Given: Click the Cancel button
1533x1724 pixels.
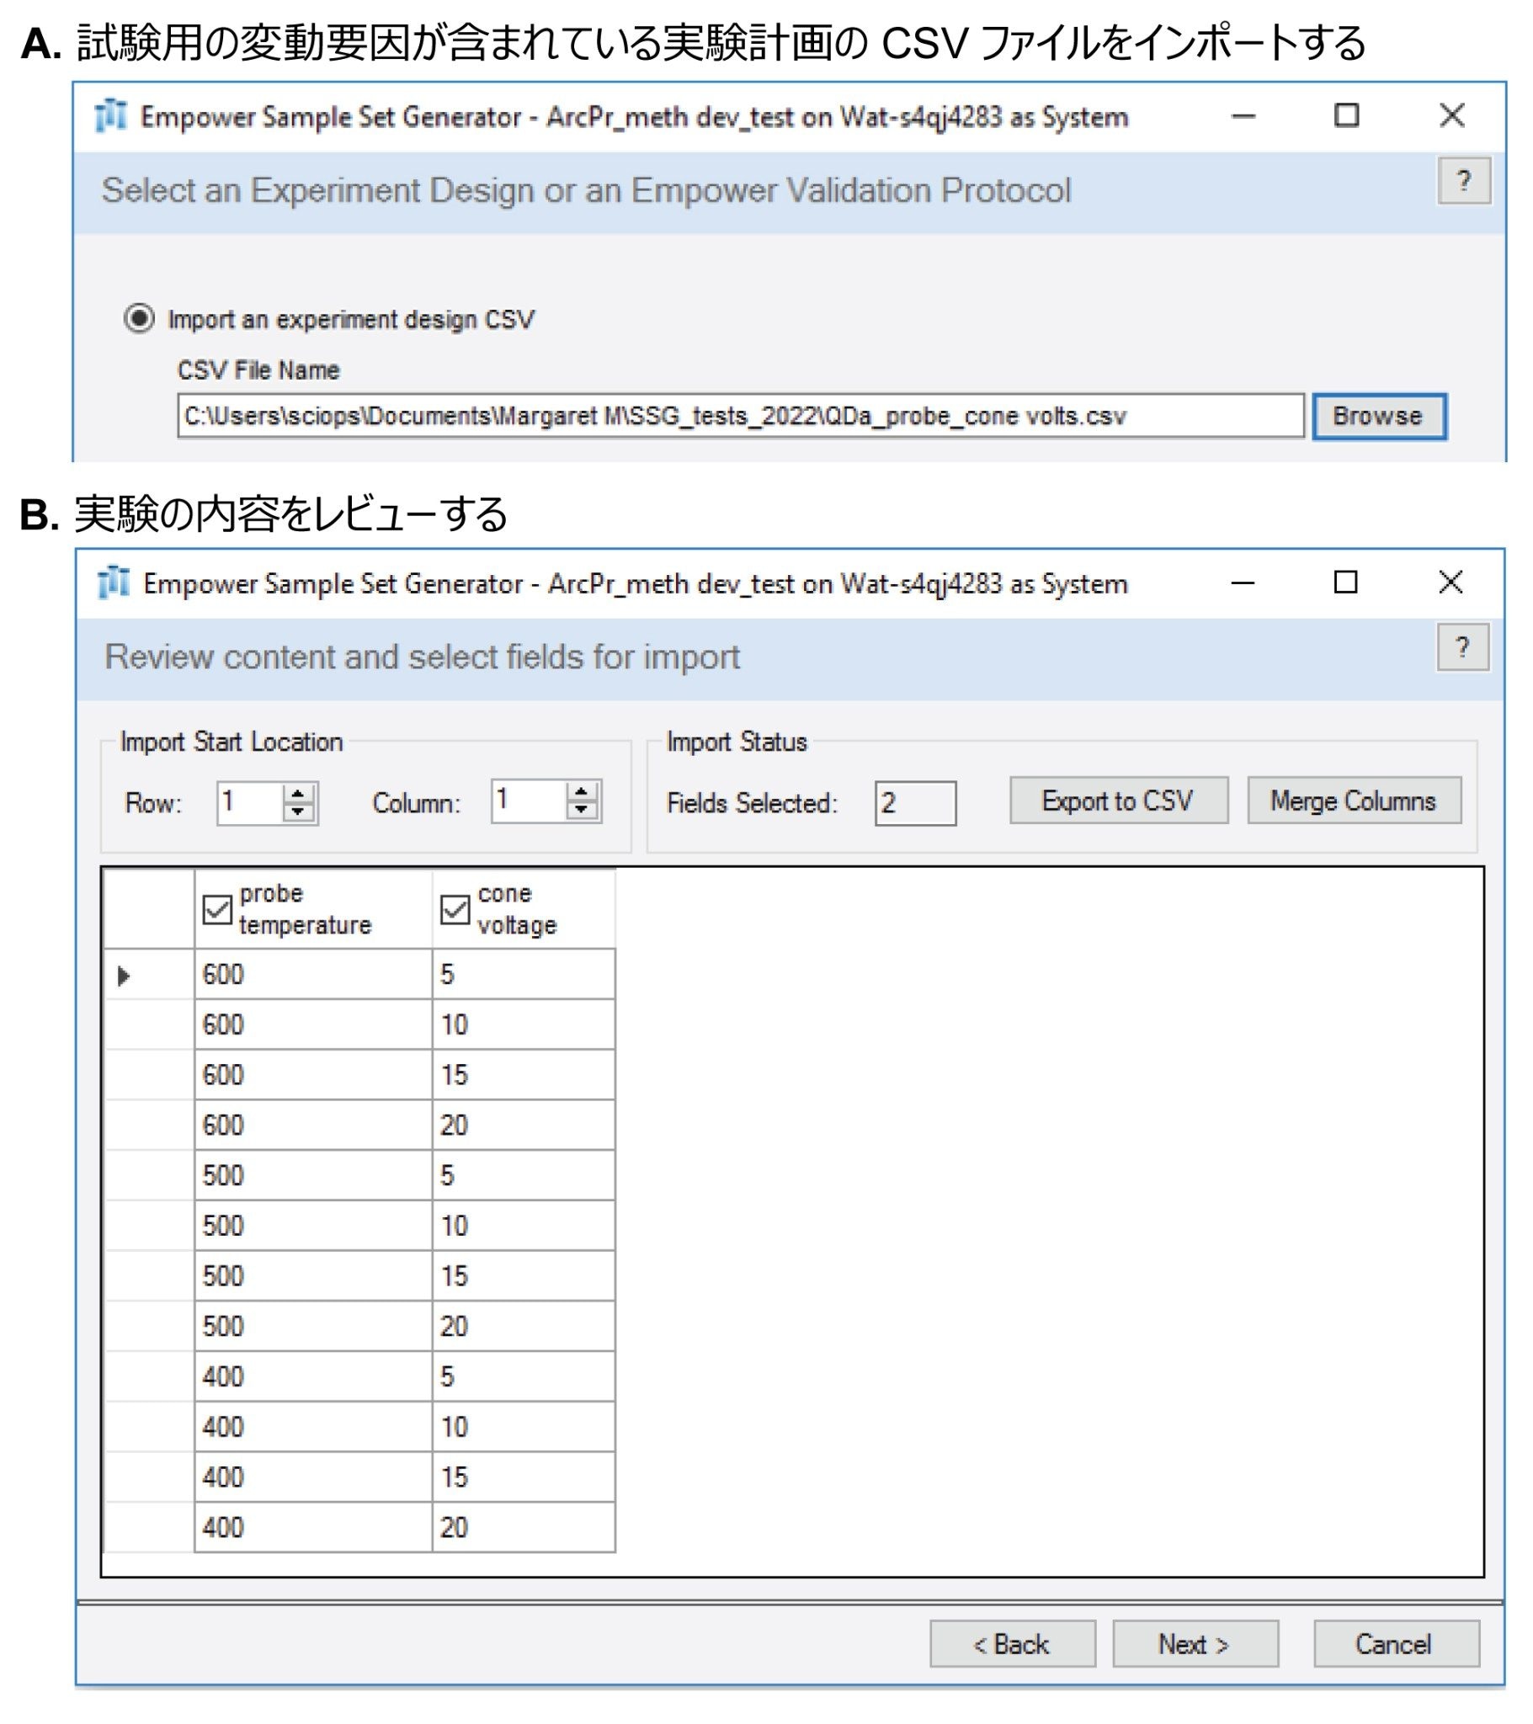Looking at the screenshot, I should (x=1396, y=1644).
